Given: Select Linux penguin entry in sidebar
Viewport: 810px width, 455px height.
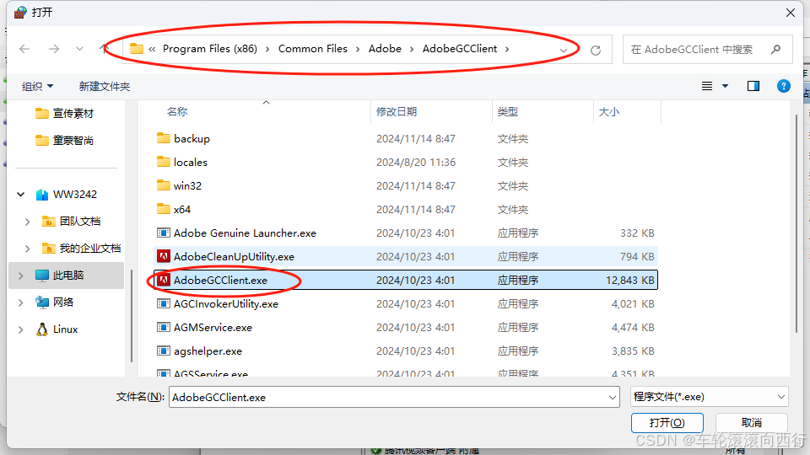Looking at the screenshot, I should tap(57, 329).
